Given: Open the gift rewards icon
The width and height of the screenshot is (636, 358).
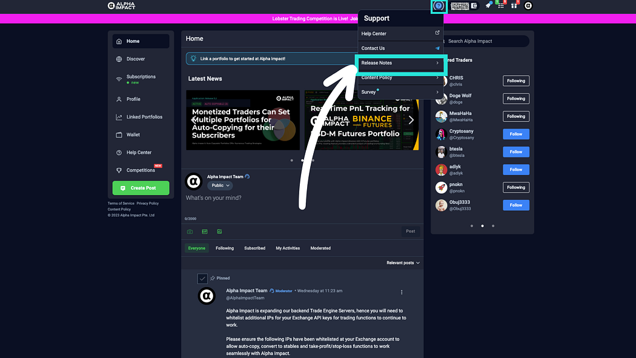Looking at the screenshot, I should (x=514, y=5).
